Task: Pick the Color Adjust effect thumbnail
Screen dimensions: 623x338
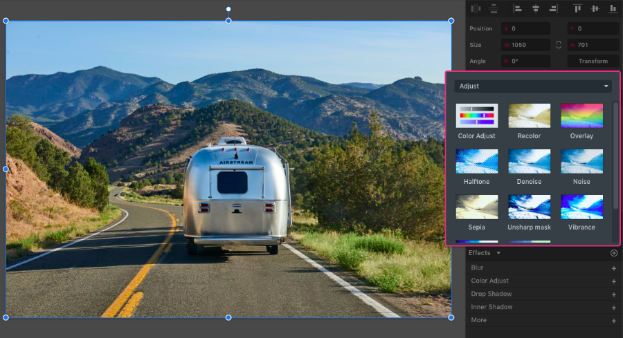Action: tap(476, 115)
